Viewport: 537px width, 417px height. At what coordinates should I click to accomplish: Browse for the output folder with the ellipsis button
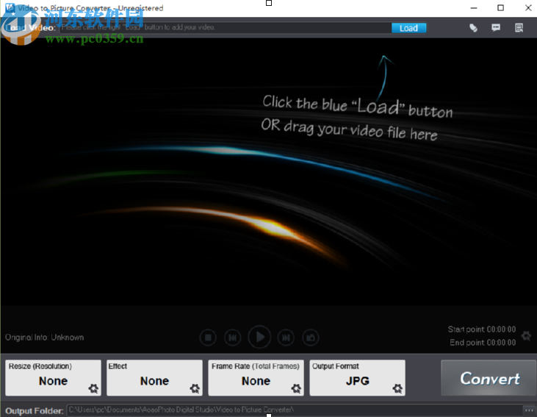529,410
